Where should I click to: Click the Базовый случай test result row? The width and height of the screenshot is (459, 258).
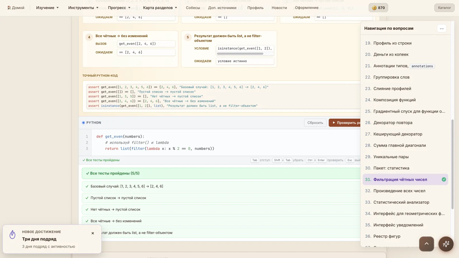pyautogui.click(x=221, y=186)
